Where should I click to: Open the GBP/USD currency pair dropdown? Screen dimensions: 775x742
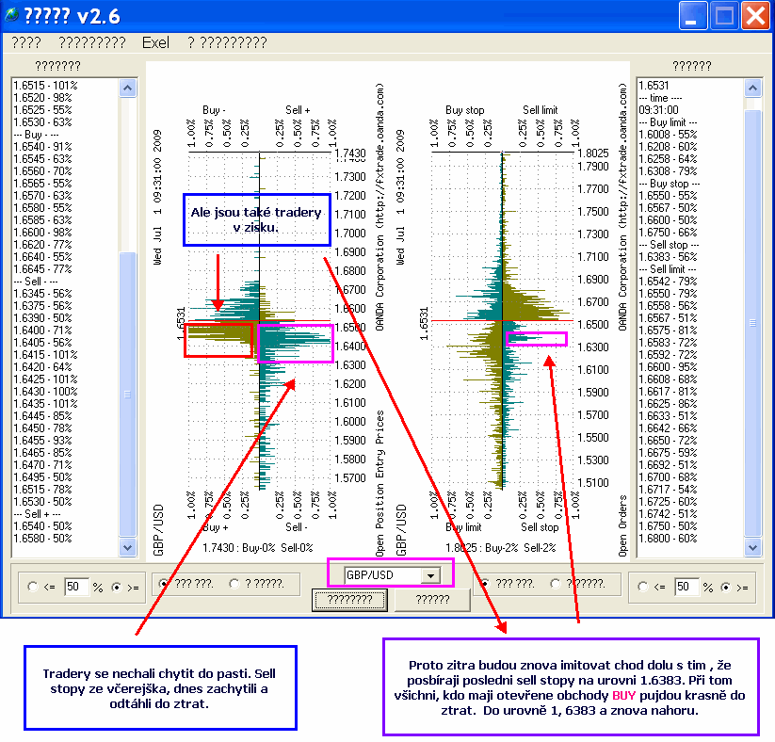pyautogui.click(x=430, y=575)
